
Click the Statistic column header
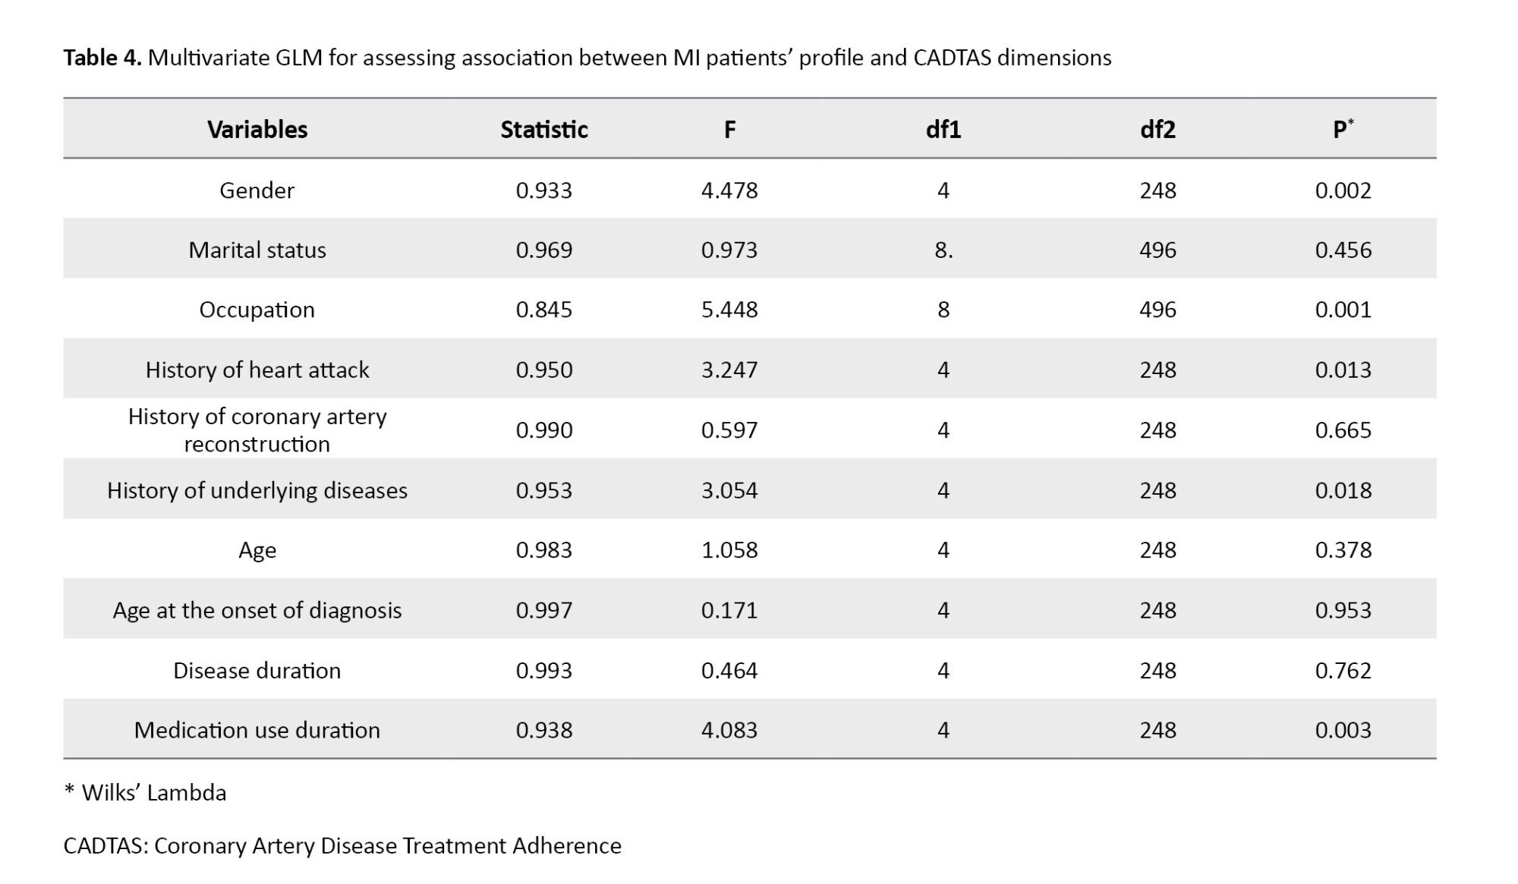[544, 130]
